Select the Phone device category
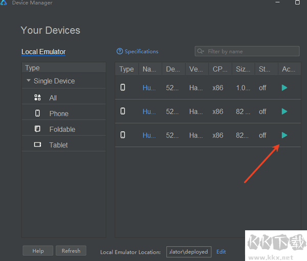 [58, 114]
